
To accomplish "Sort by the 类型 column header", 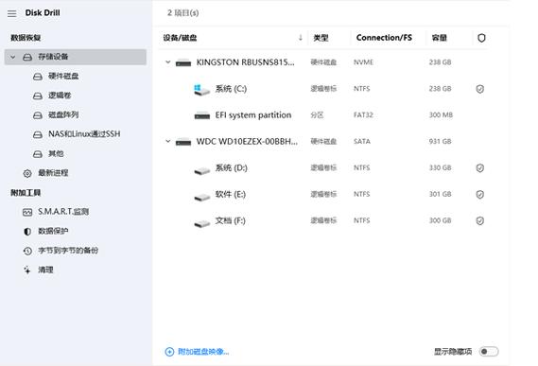I will coord(321,38).
